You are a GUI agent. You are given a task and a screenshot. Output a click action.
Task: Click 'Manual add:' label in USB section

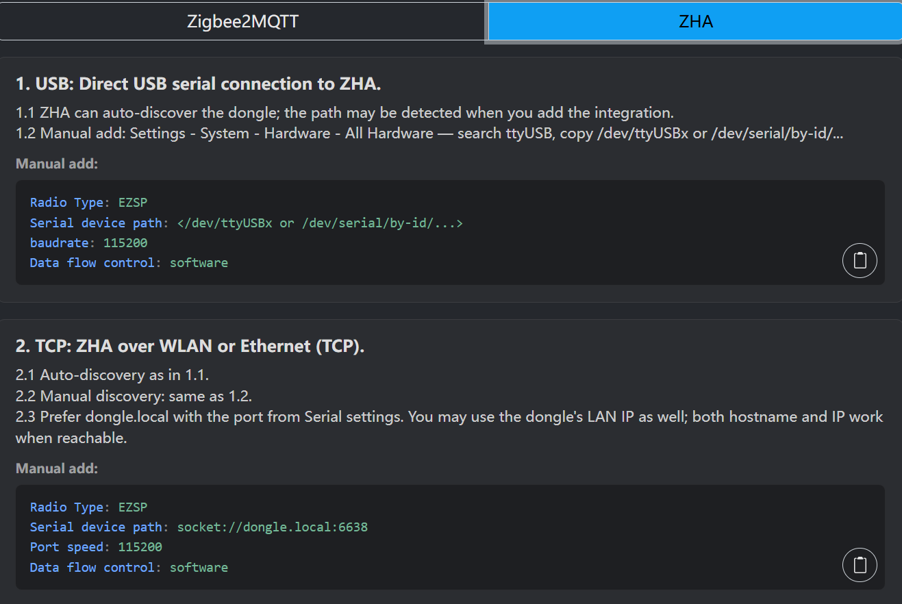point(57,164)
